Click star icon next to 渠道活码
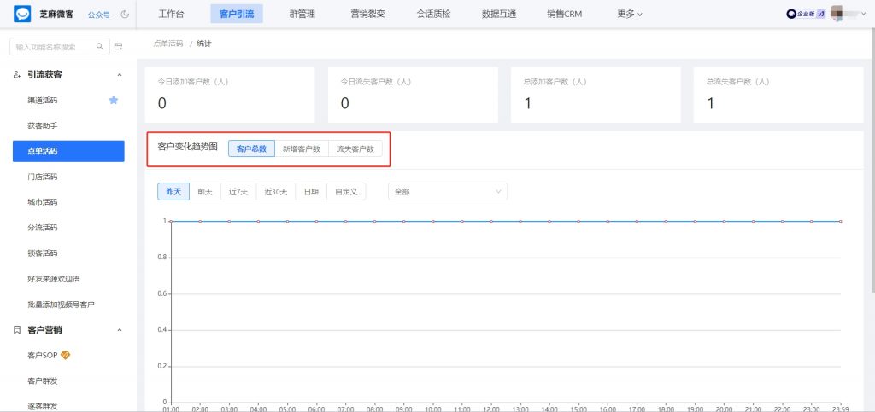Image resolution: width=875 pixels, height=412 pixels. pos(114,100)
